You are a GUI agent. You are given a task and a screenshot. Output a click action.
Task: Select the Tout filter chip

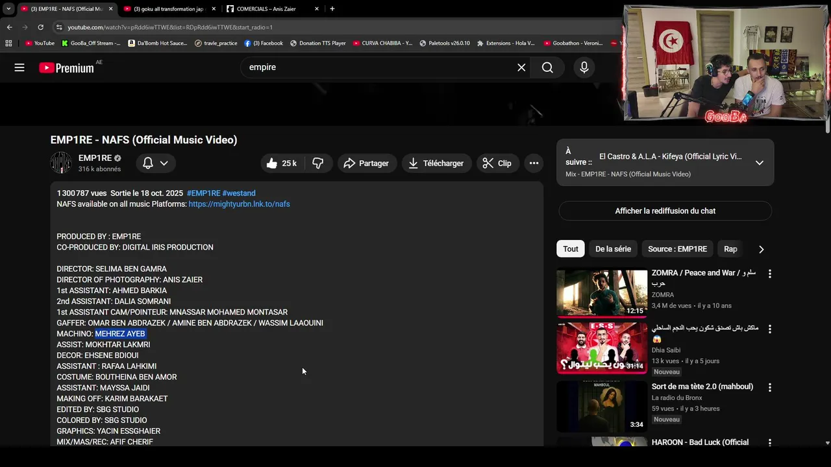click(x=571, y=249)
